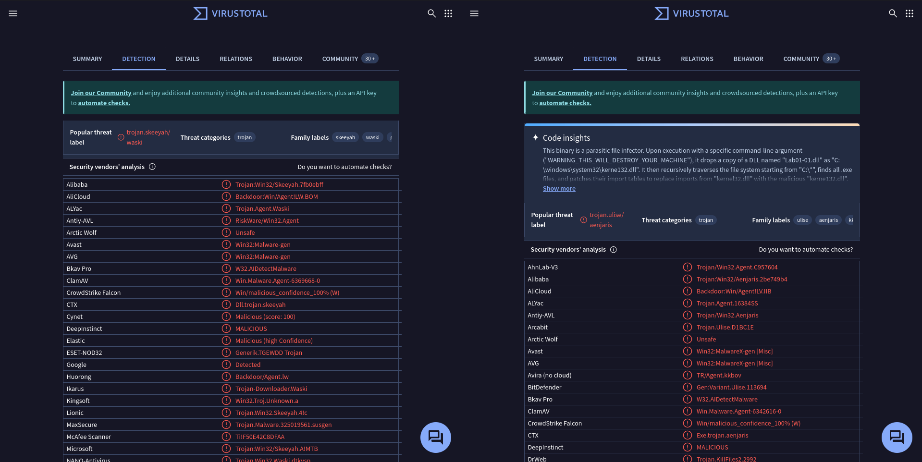Screen dimensions: 922x462
Task: Open the apps grid in the Skeeyah report
Action: pyautogui.click(x=448, y=13)
